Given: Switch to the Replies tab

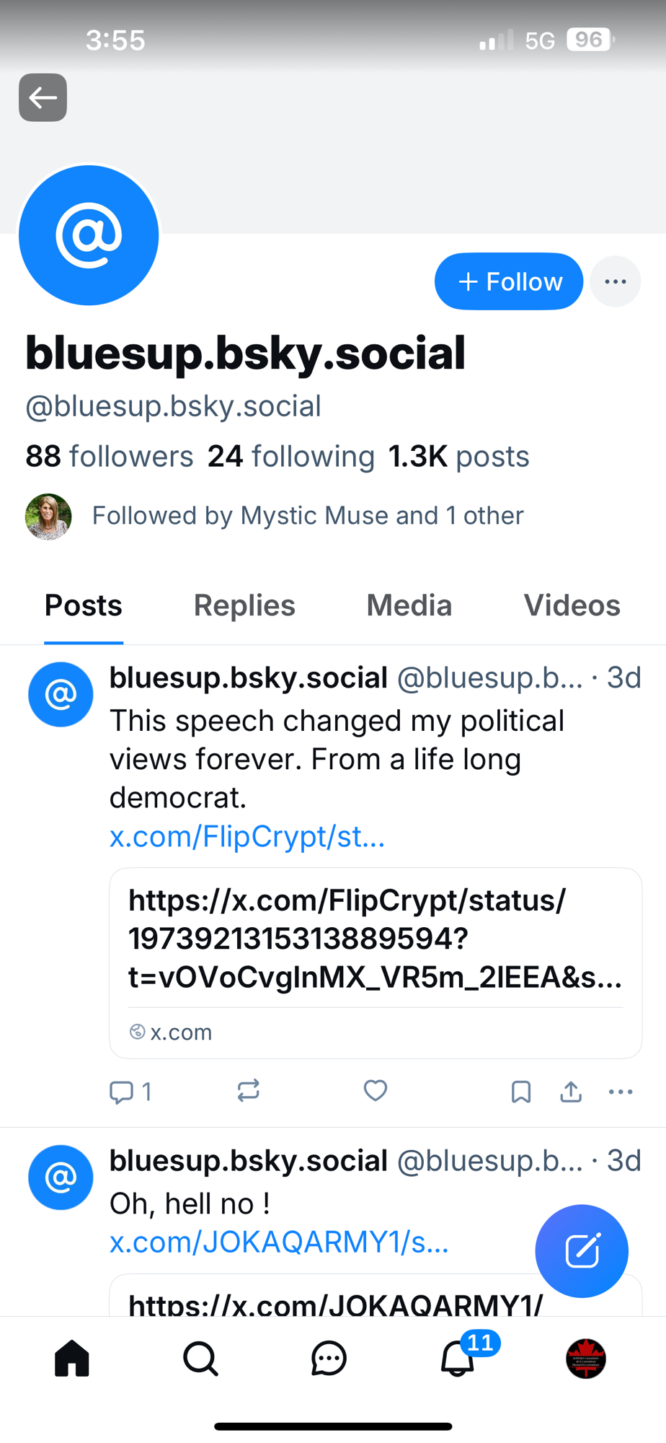Looking at the screenshot, I should pyautogui.click(x=244, y=605).
